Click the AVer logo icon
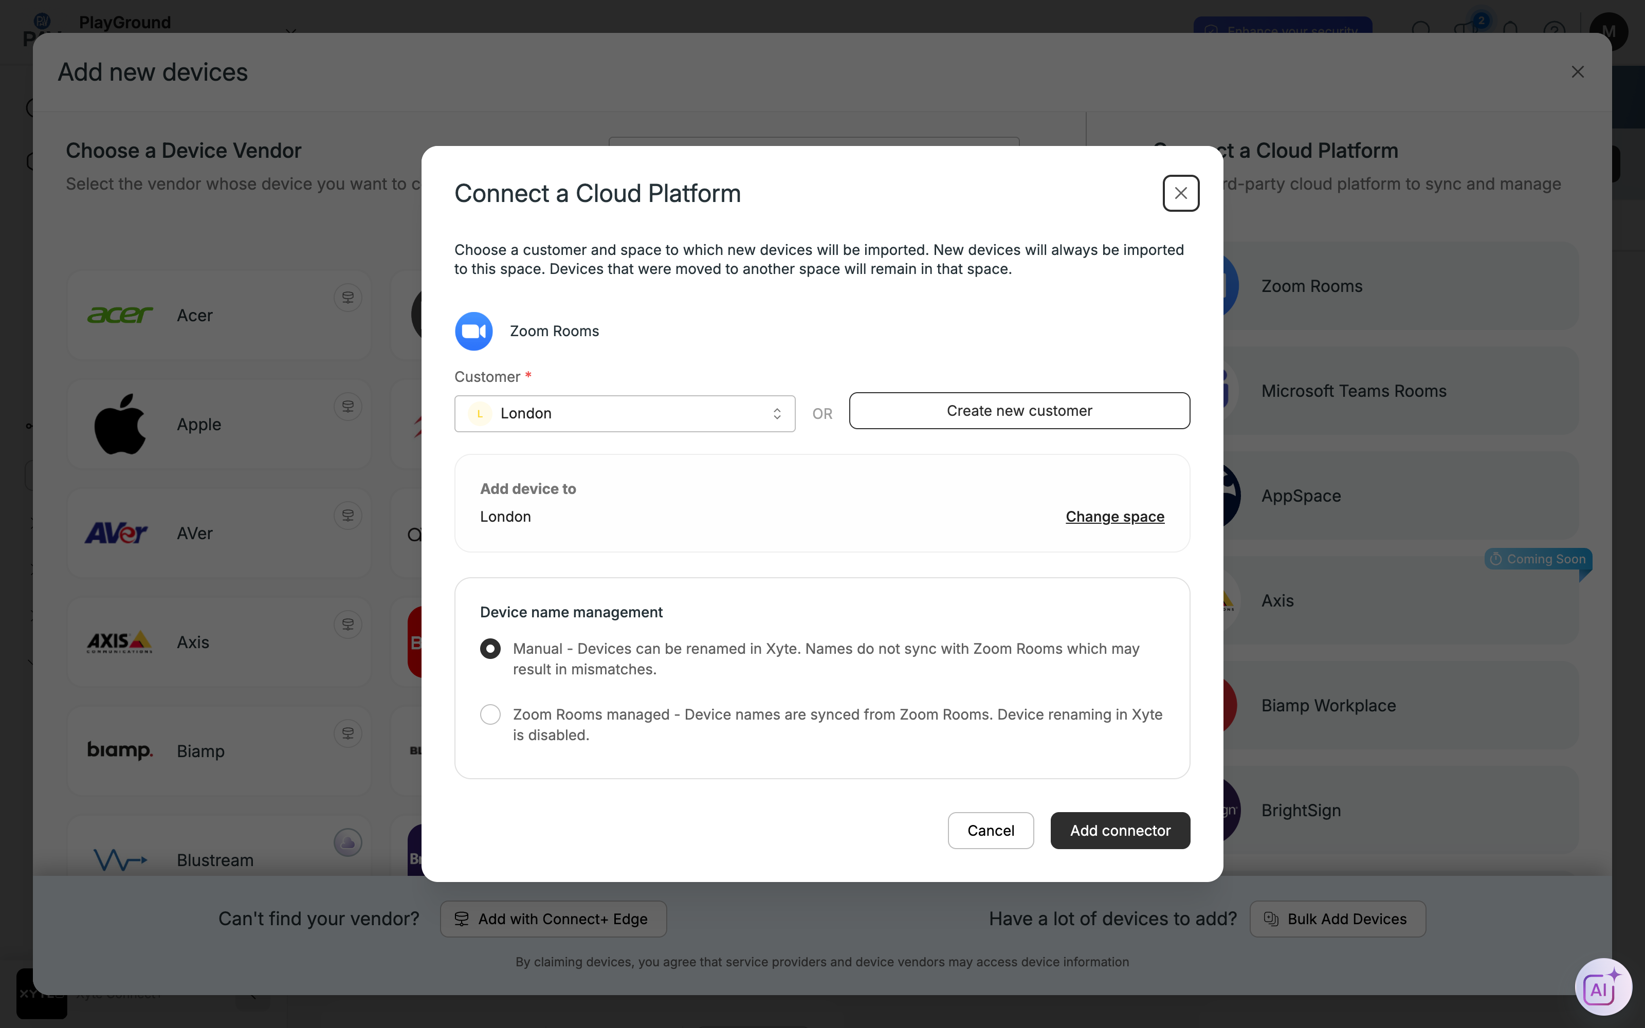The height and width of the screenshot is (1028, 1645). 116,533
